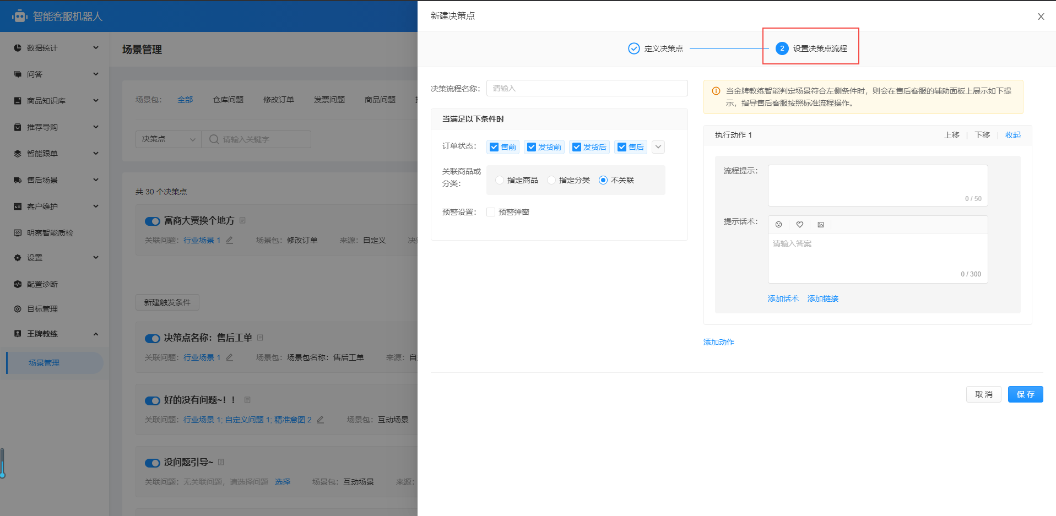Expand the 智能跟单 sidebar menu
The height and width of the screenshot is (516, 1056).
[96, 154]
